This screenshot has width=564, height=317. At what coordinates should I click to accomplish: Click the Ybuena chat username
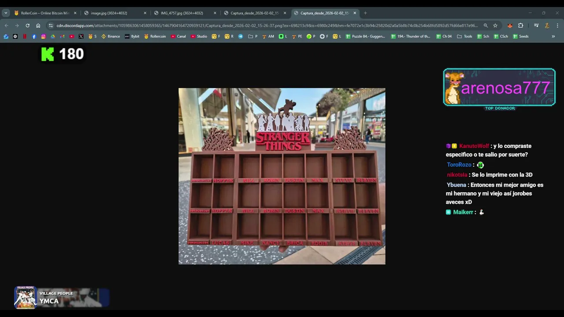[x=456, y=185]
